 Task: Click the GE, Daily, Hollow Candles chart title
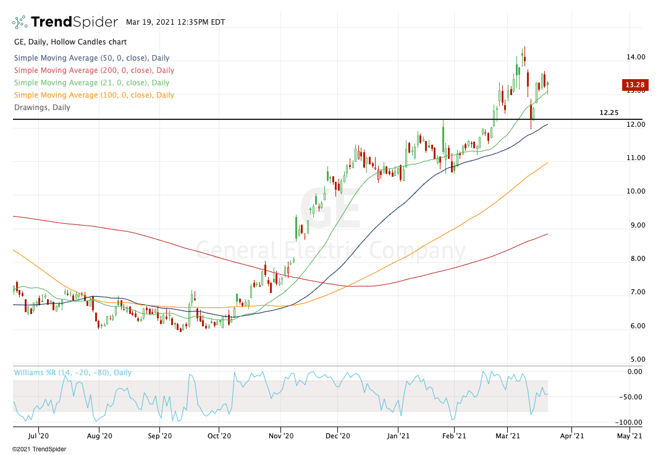(70, 42)
